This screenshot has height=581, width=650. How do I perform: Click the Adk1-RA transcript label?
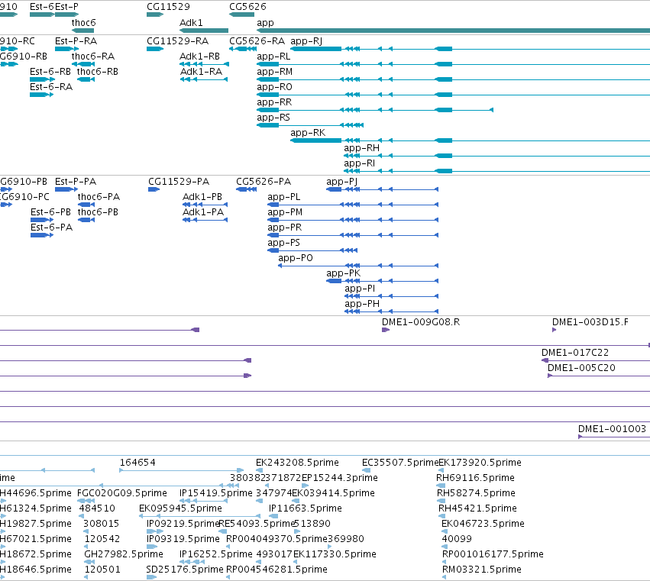coord(201,72)
